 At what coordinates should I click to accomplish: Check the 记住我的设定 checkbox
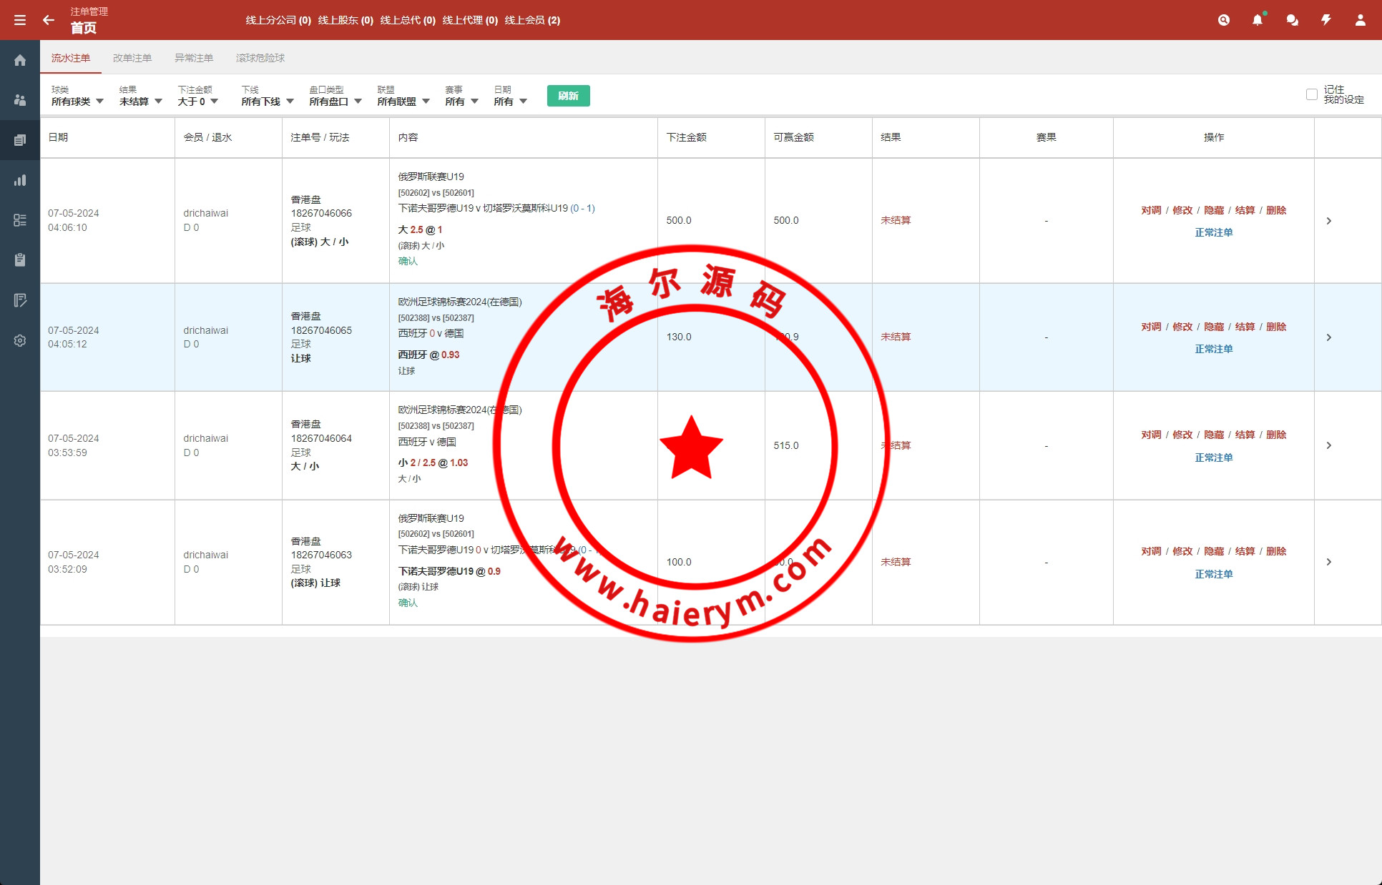click(x=1311, y=94)
